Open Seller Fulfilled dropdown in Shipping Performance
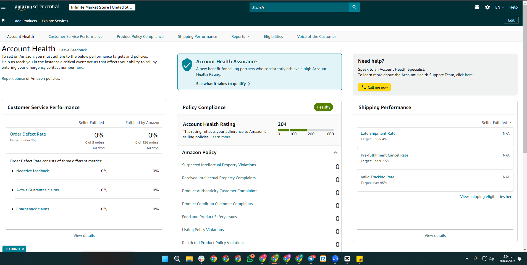The image size is (527, 265). coord(497,123)
